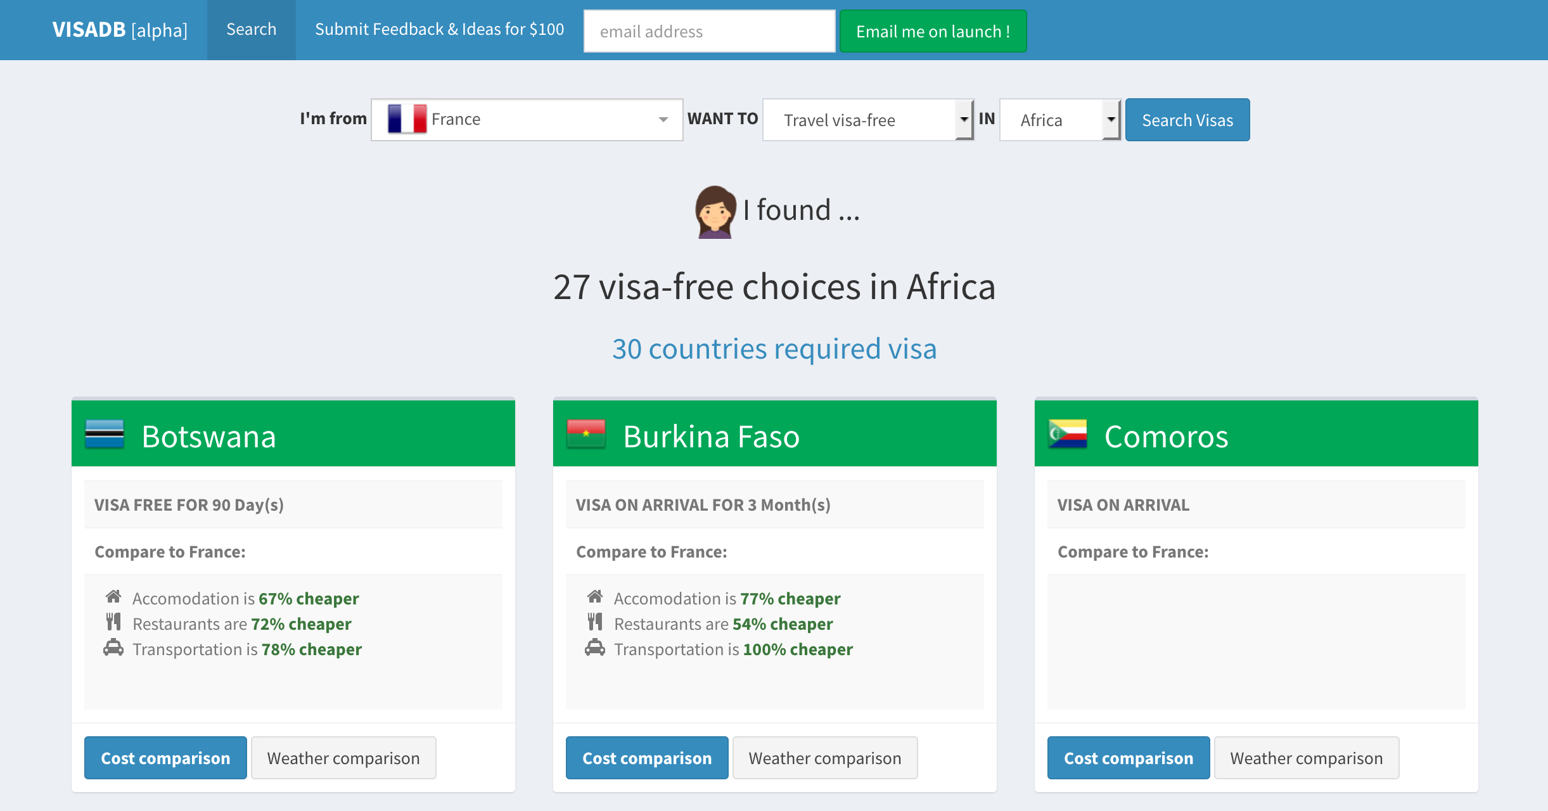The image size is (1548, 811).
Task: Click the Email me on launch button
Action: tap(933, 31)
